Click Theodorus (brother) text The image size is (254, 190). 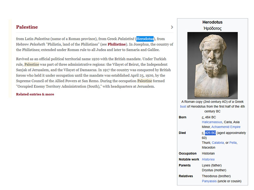pyautogui.click(x=216, y=176)
